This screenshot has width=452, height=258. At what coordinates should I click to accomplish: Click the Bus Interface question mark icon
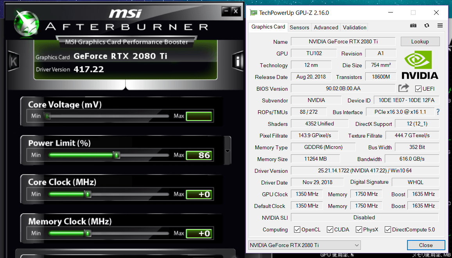(x=438, y=112)
